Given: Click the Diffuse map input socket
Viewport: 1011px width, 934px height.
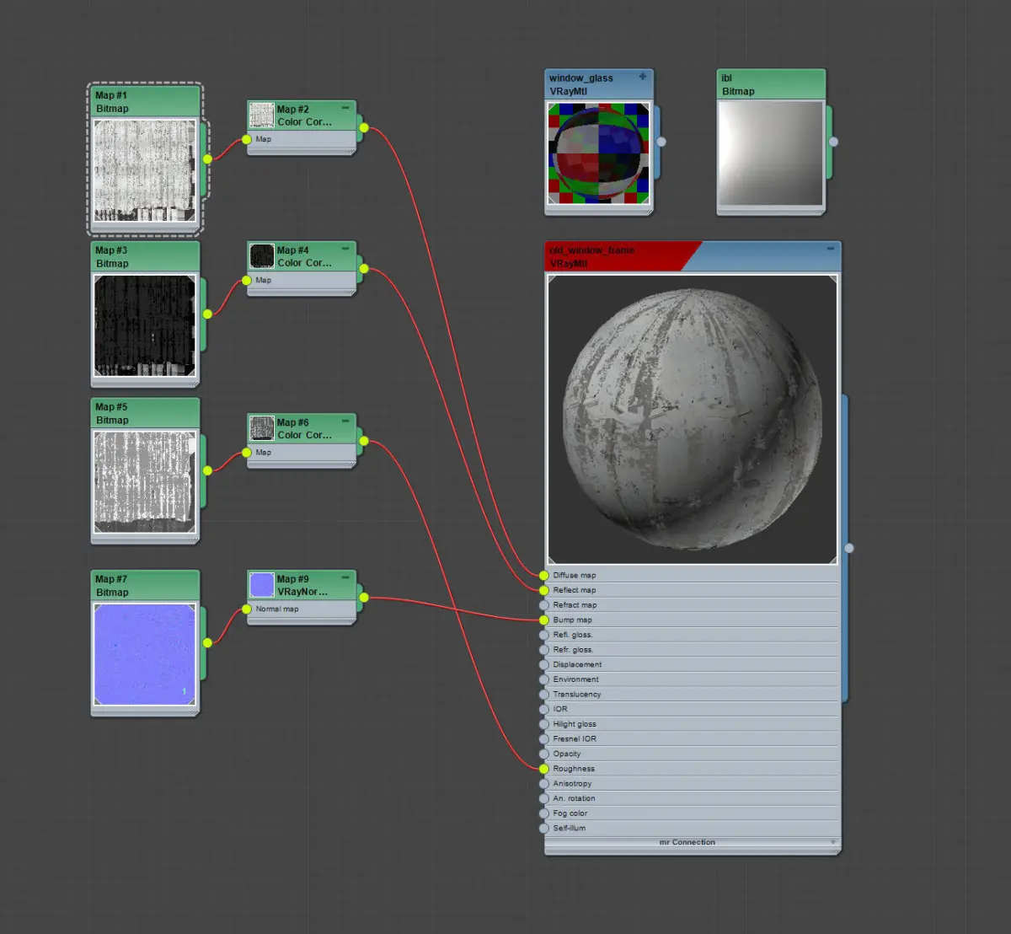Looking at the screenshot, I should (x=544, y=575).
